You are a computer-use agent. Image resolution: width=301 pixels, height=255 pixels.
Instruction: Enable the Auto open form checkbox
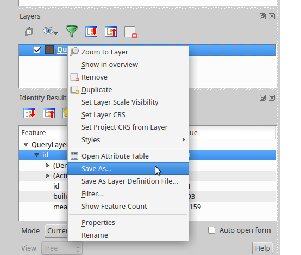[x=211, y=230]
